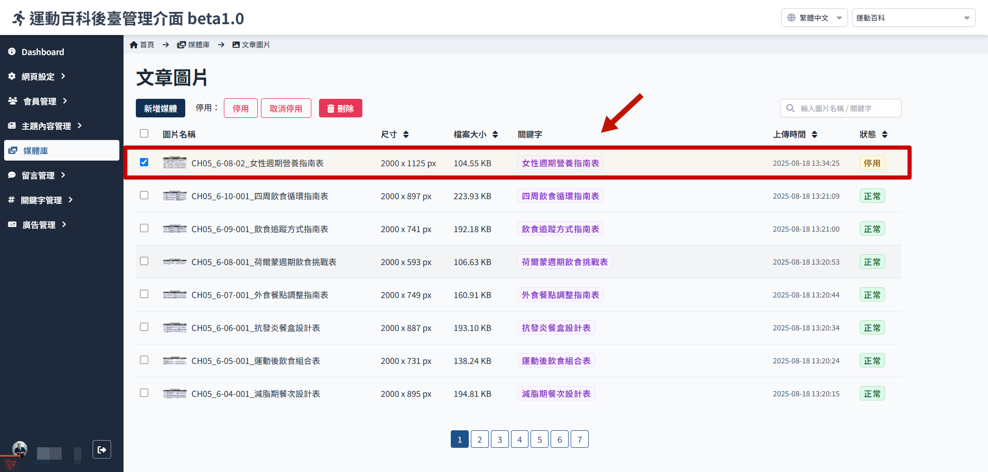Go to 媒體庫 breadcrumb link
Image resolution: width=988 pixels, height=472 pixels.
193,45
